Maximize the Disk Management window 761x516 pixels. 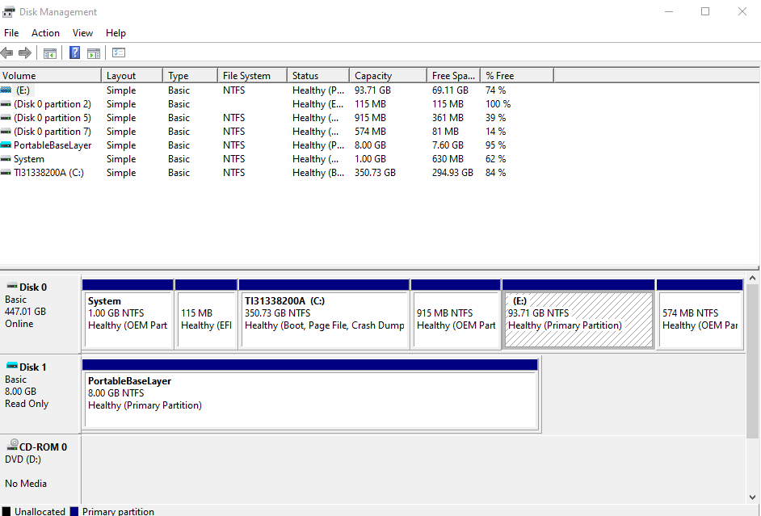705,11
